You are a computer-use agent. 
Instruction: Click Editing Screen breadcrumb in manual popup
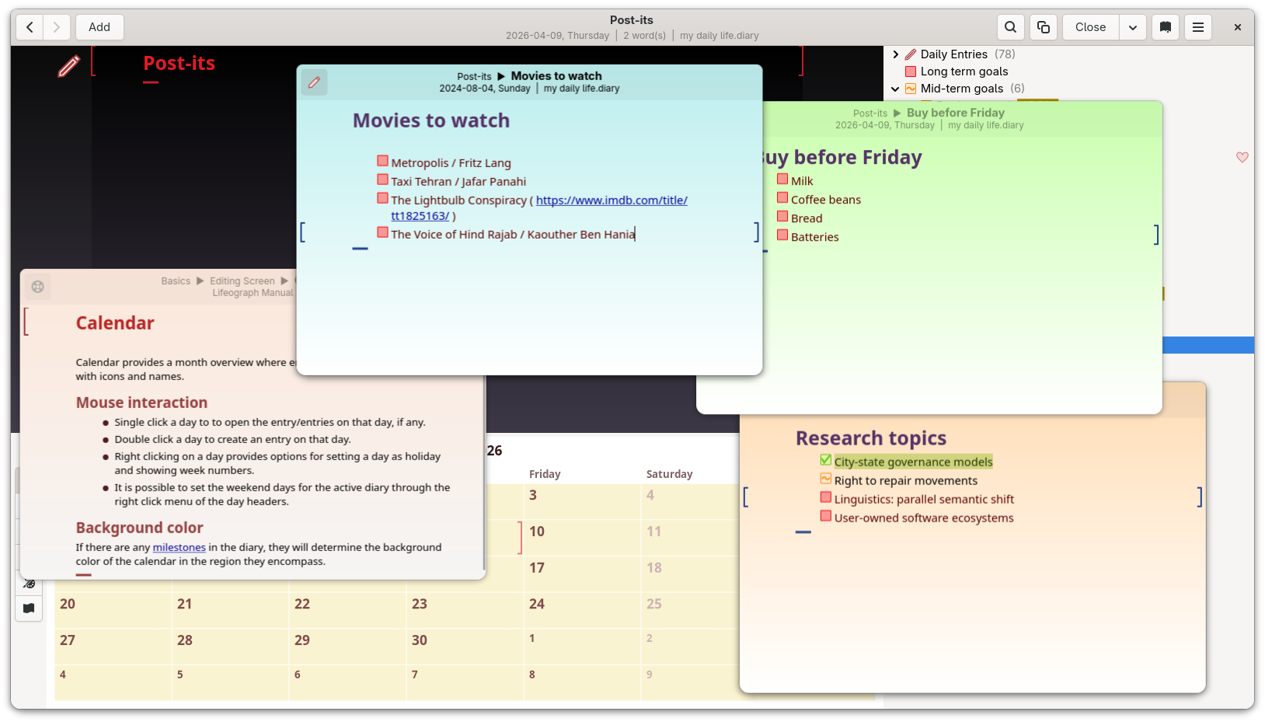coord(242,281)
